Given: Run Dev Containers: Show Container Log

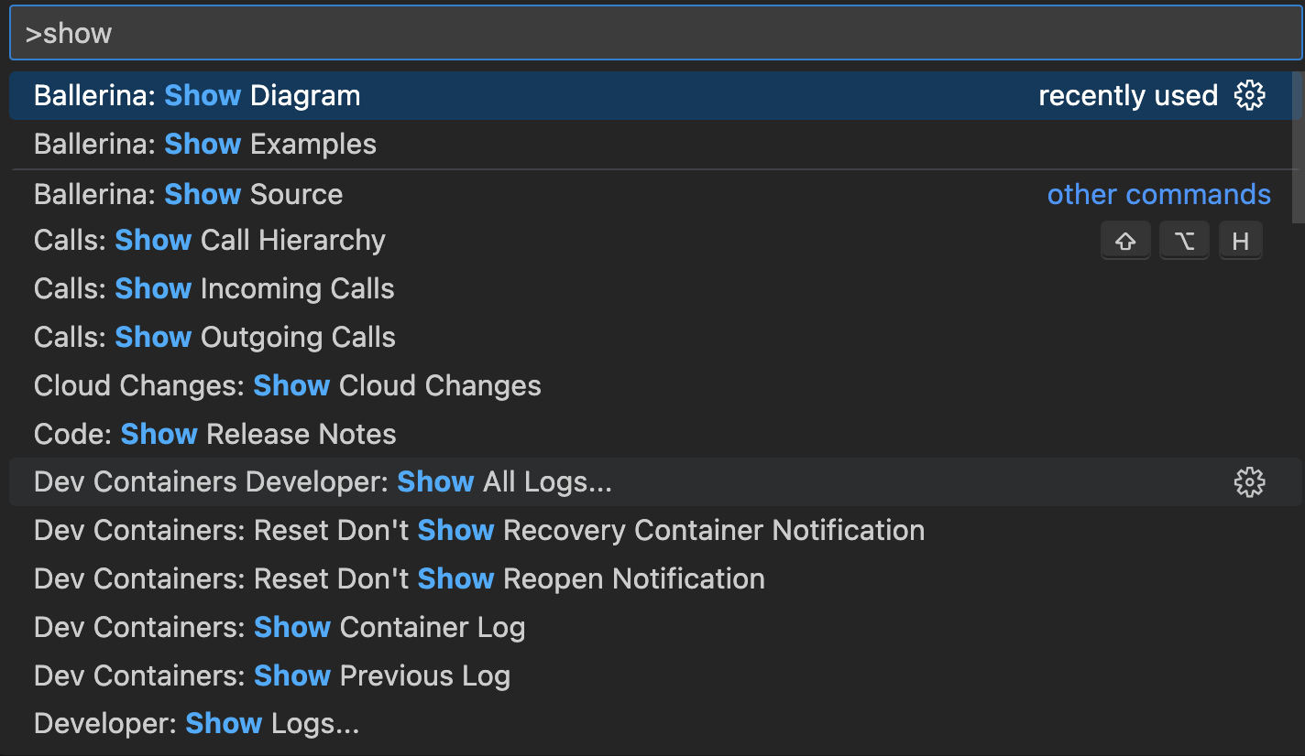Looking at the screenshot, I should (651, 627).
